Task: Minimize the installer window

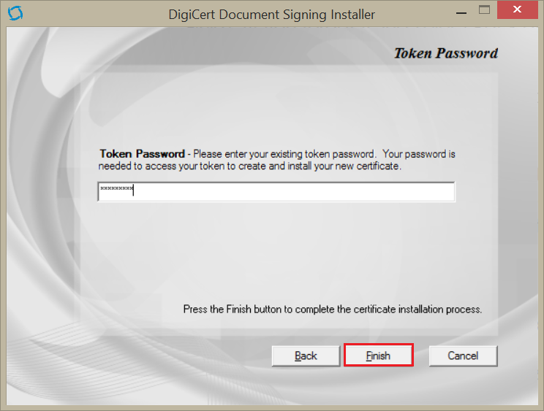Action: point(461,12)
